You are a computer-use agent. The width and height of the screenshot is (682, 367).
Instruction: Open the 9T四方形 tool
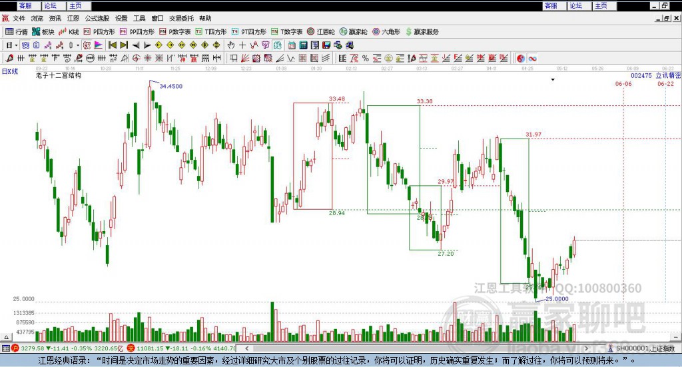(x=249, y=32)
